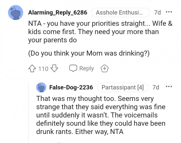Click the speech bubble reply icon

click(x=73, y=69)
